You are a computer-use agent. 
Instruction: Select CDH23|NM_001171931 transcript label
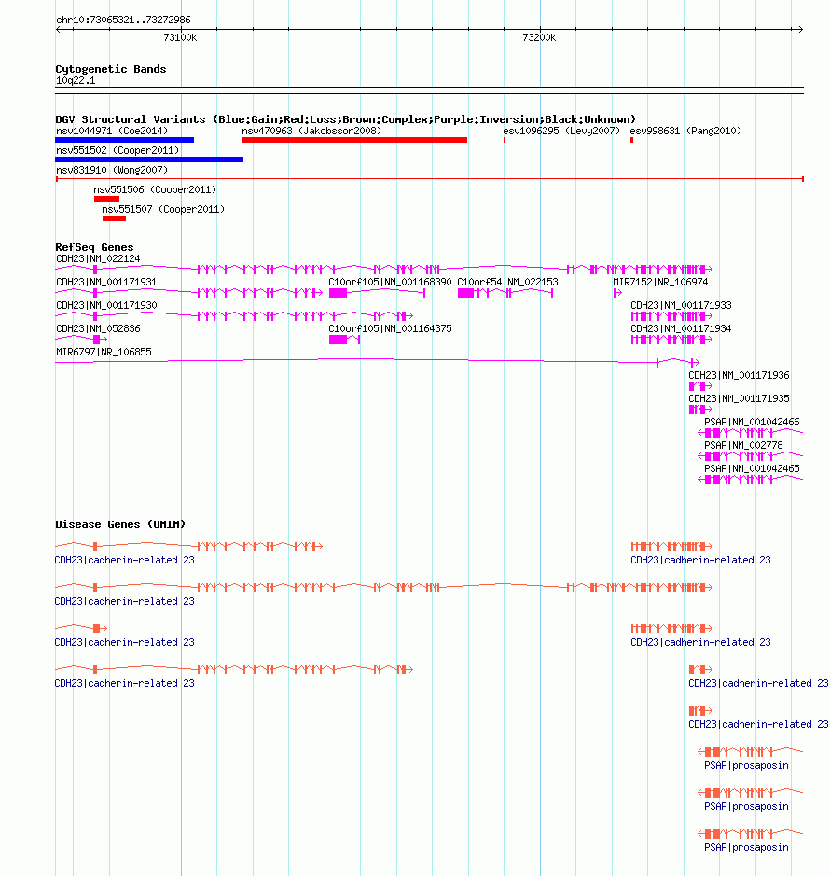(106, 282)
